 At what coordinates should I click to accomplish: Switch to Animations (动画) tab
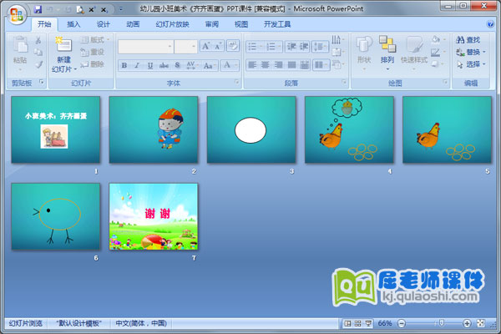click(133, 24)
